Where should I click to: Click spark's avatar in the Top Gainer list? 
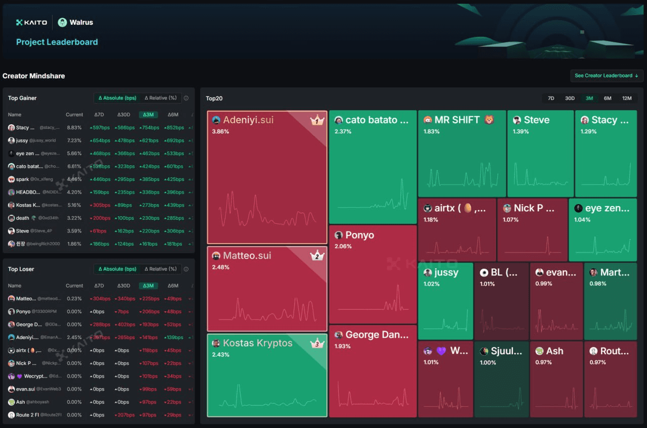tap(11, 179)
